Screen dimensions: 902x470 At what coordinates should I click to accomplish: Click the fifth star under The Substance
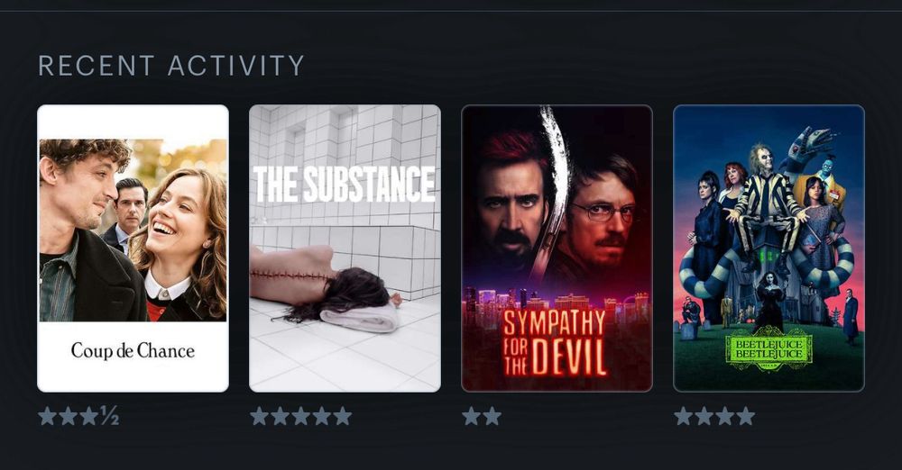[x=342, y=416]
